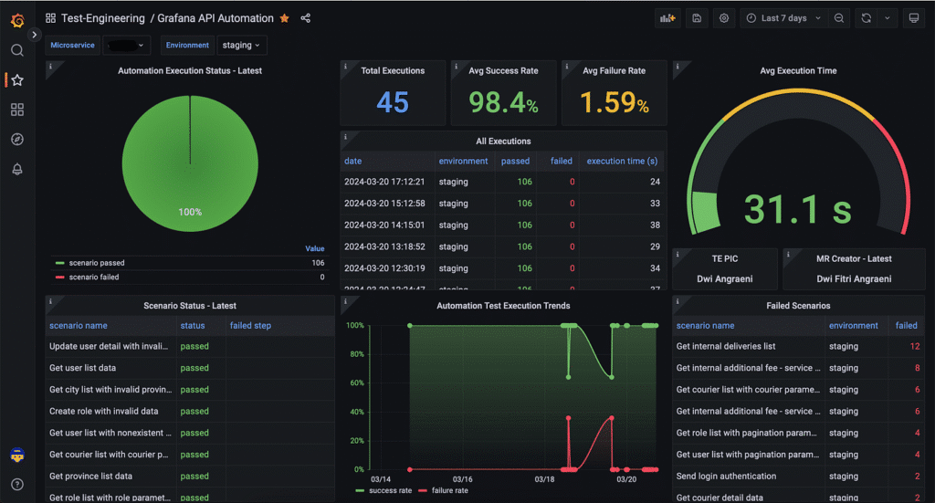The width and height of the screenshot is (935, 503).
Task: Sort table by execution time column header
Action: tap(622, 161)
